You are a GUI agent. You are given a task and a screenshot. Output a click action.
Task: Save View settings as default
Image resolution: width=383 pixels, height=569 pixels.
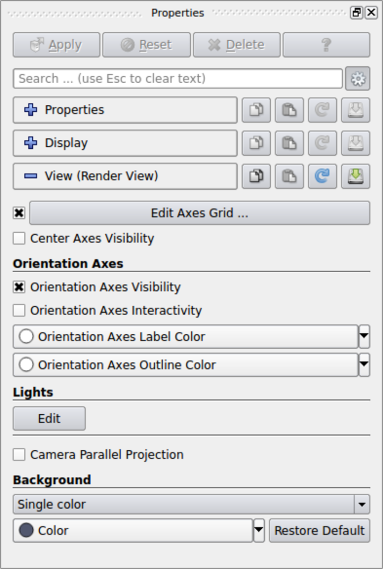355,176
